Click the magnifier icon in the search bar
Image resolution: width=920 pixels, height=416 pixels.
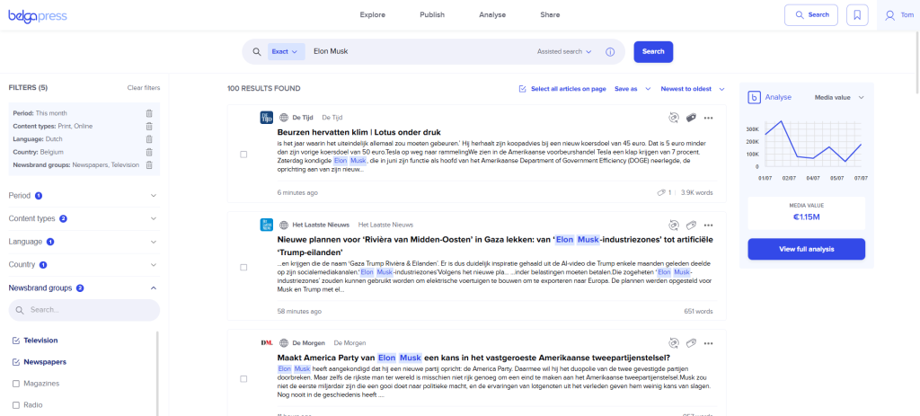pos(256,51)
